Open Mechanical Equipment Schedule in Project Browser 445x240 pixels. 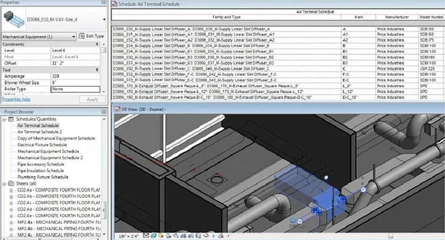point(48,151)
